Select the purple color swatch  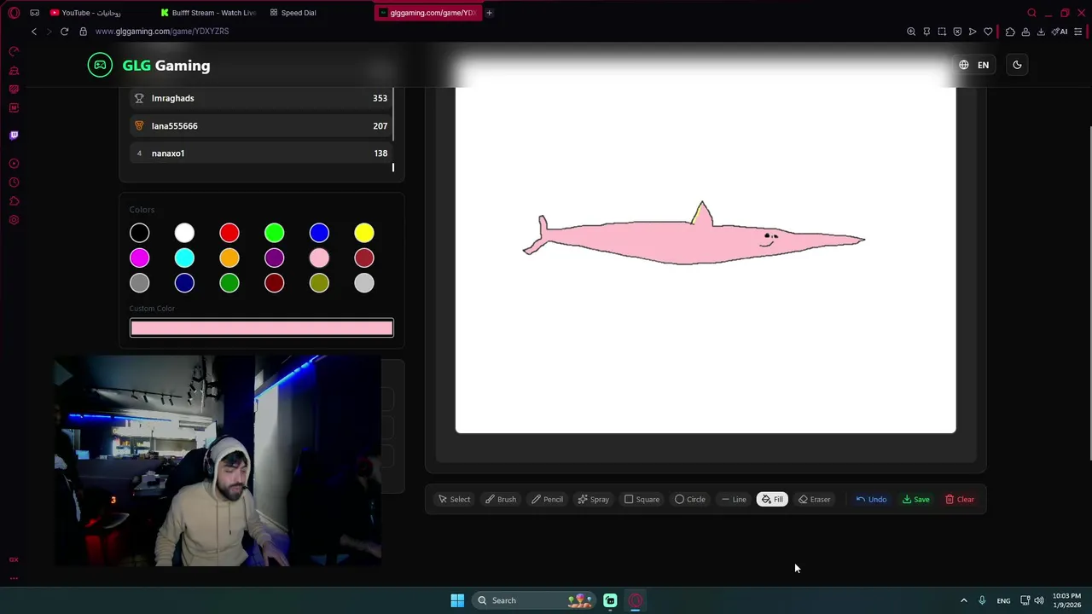point(274,258)
